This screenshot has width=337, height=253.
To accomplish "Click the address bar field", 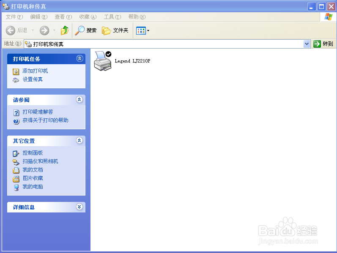I will tap(167, 44).
